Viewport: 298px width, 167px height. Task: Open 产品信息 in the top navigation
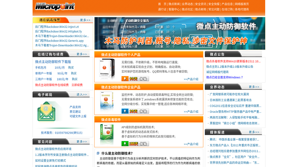coord(227,4)
